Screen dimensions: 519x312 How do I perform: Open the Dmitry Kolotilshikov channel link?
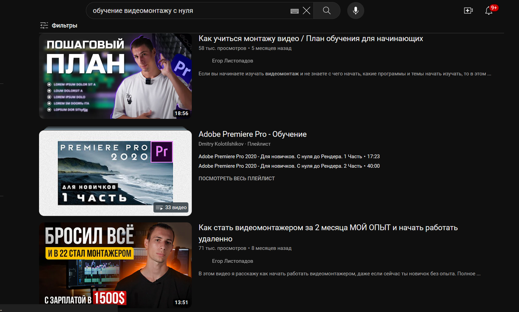pos(221,143)
